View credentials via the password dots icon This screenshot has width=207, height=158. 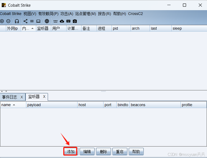56,21
